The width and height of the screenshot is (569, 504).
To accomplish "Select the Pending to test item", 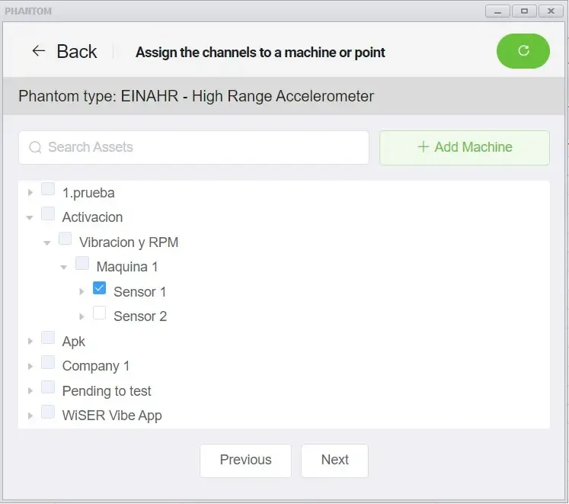I will [107, 391].
